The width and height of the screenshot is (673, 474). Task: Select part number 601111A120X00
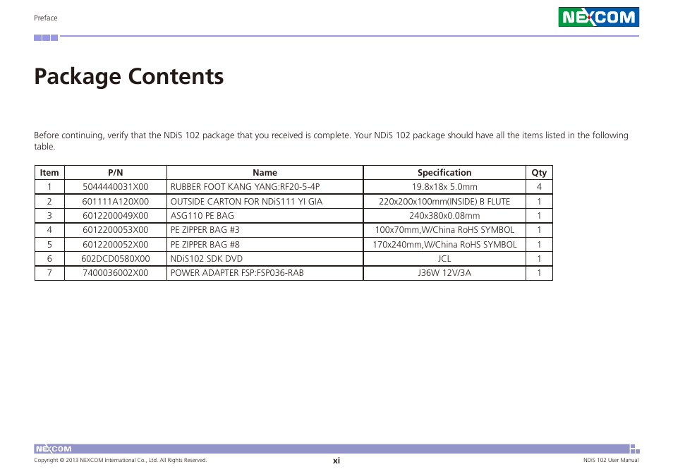pyautogui.click(x=116, y=202)
